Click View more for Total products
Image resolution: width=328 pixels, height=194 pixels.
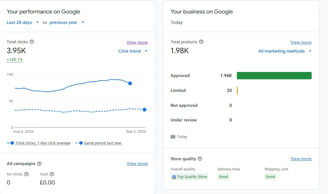[x=301, y=42]
